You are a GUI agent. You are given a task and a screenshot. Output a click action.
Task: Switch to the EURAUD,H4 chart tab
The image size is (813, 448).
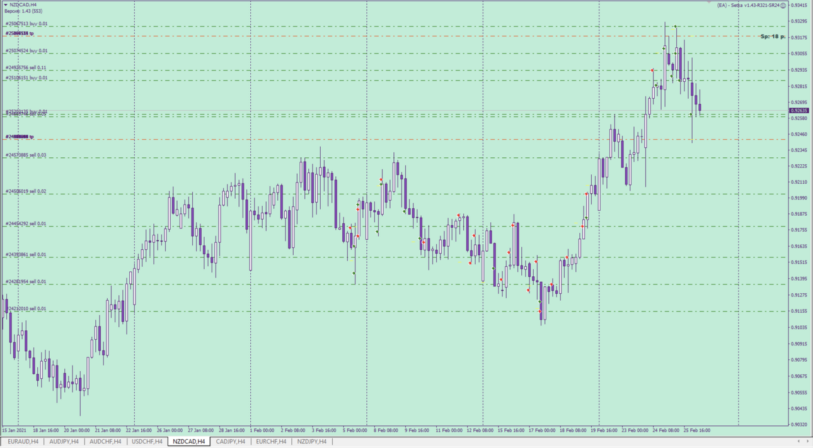tap(23, 442)
